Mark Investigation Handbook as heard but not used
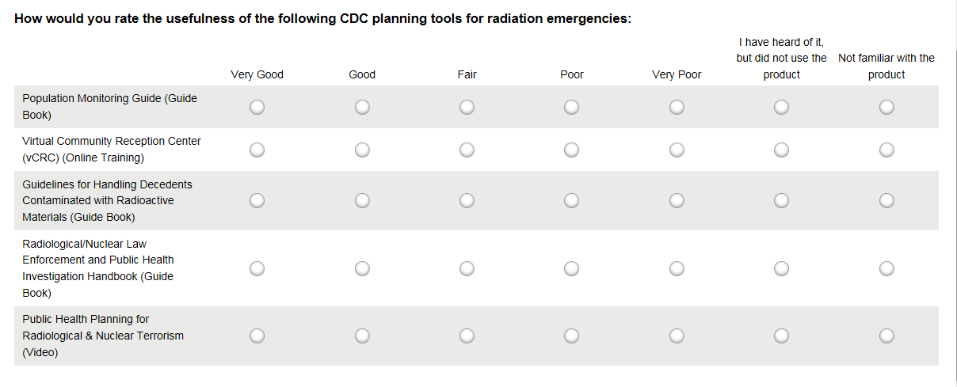 click(781, 269)
